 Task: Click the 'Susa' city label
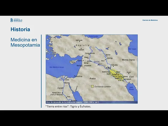pyautogui.click(x=129, y=72)
